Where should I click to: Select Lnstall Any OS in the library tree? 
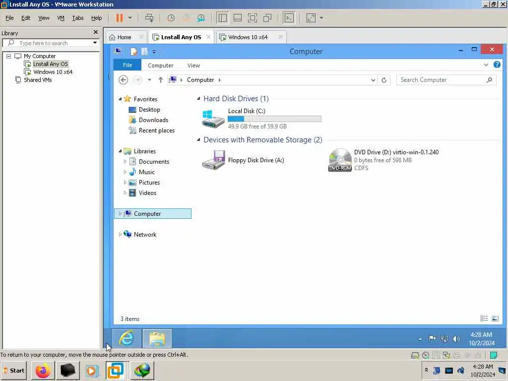pos(50,64)
